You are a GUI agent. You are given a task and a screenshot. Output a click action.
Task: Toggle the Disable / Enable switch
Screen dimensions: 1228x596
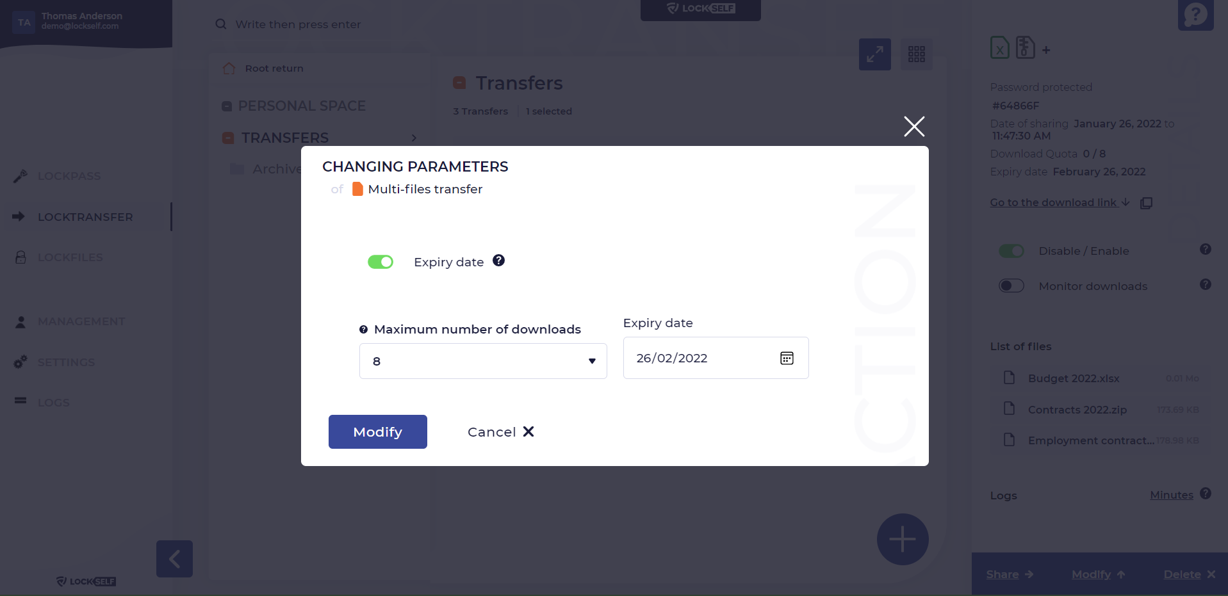point(1011,251)
